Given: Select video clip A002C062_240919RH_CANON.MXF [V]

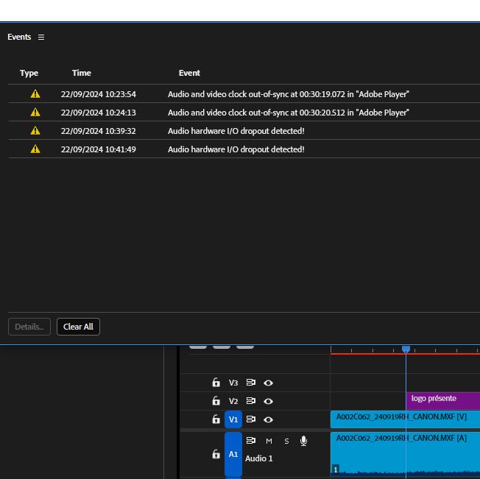Looking at the screenshot, I should [406, 419].
